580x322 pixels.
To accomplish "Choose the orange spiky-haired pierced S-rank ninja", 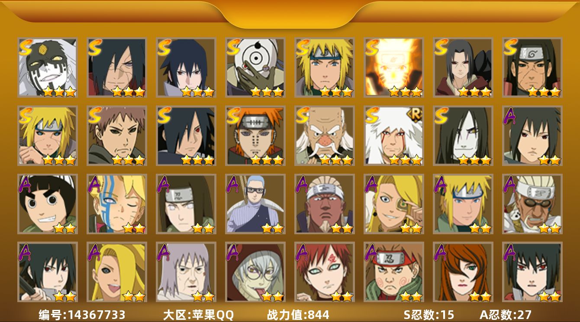I will (255, 136).
